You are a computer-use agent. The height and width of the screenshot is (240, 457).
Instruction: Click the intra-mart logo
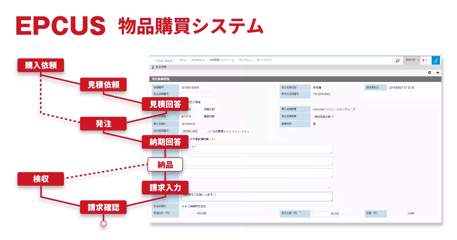coord(163,61)
